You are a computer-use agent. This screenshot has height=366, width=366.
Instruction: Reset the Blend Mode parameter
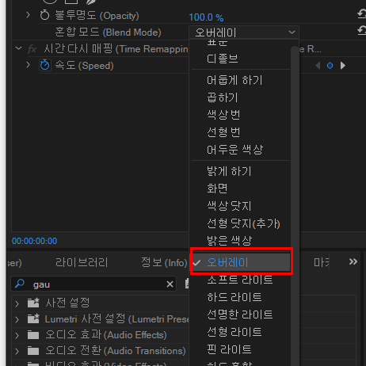pos(362,31)
